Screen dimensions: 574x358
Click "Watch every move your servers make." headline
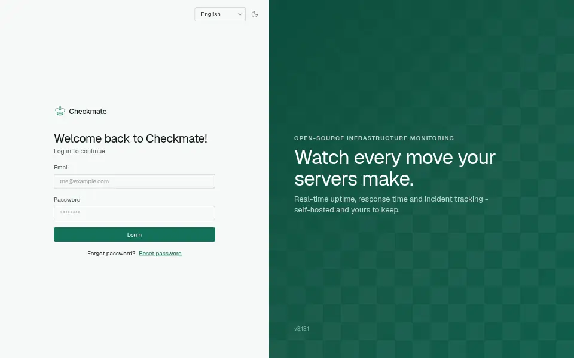[395, 168]
